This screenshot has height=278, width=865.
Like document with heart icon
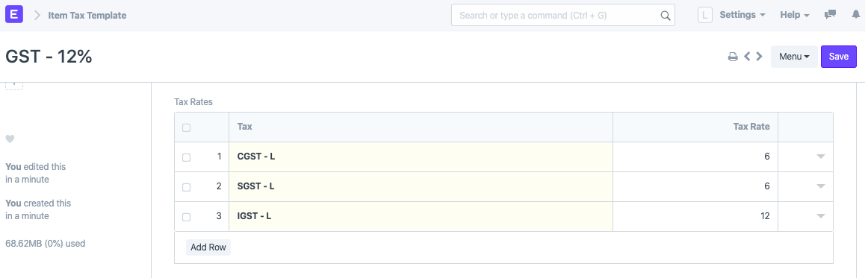[10, 139]
